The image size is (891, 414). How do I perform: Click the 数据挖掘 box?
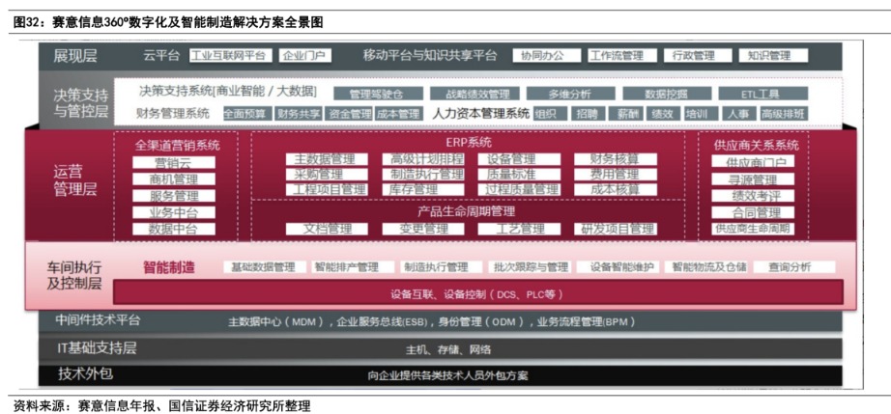668,95
